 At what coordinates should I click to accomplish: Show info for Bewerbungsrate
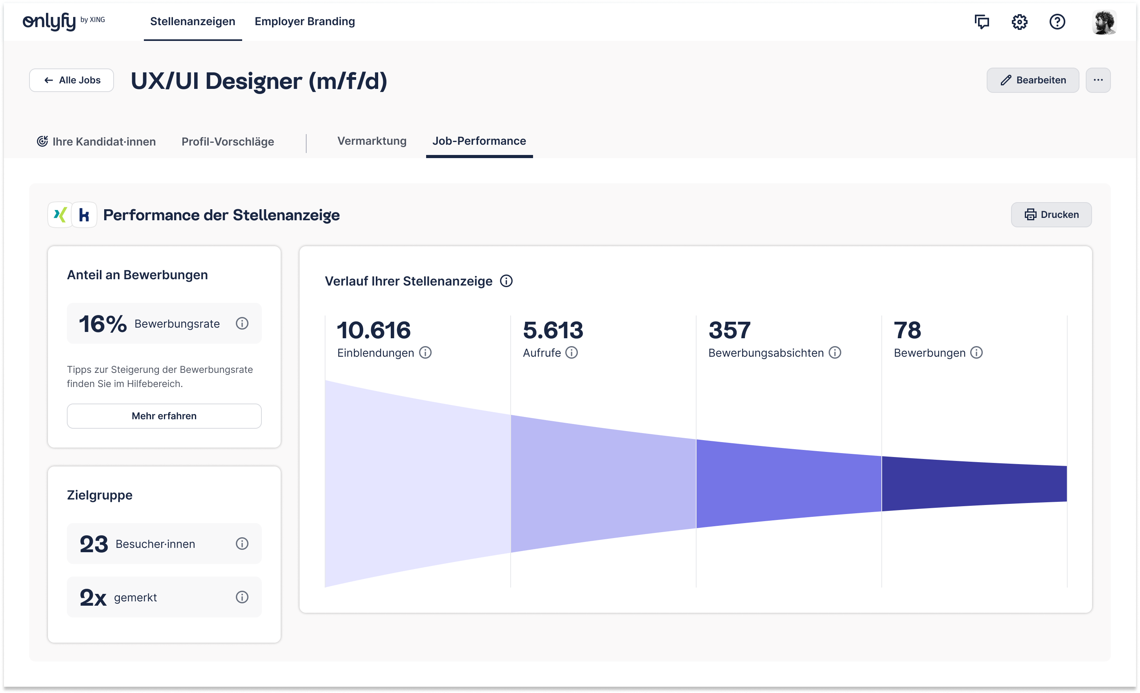tap(242, 324)
